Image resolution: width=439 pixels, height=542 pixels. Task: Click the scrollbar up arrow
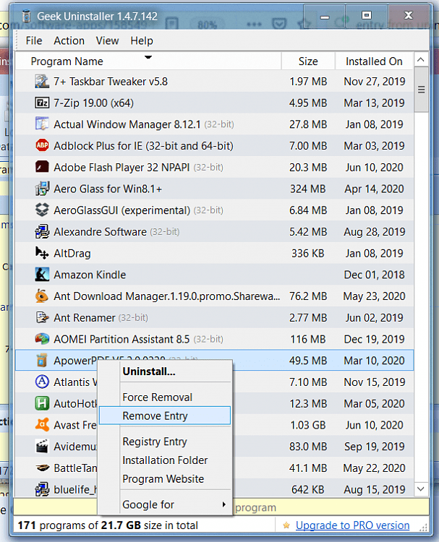(x=421, y=60)
